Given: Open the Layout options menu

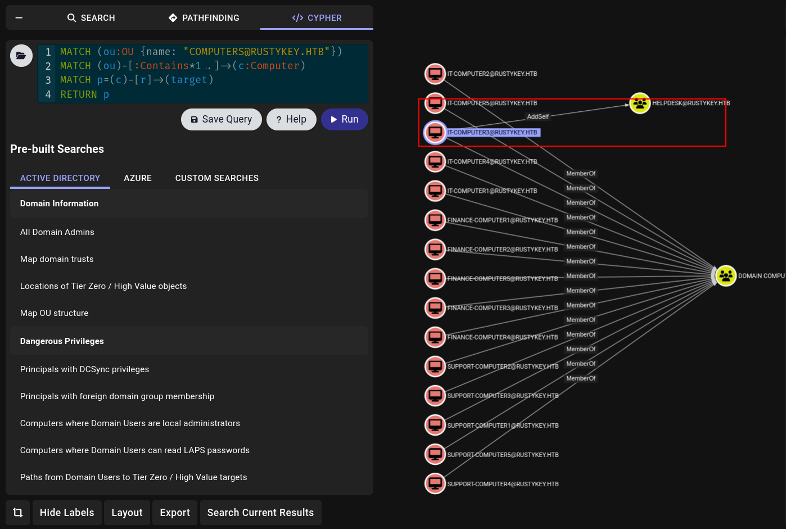Looking at the screenshot, I should [x=127, y=513].
